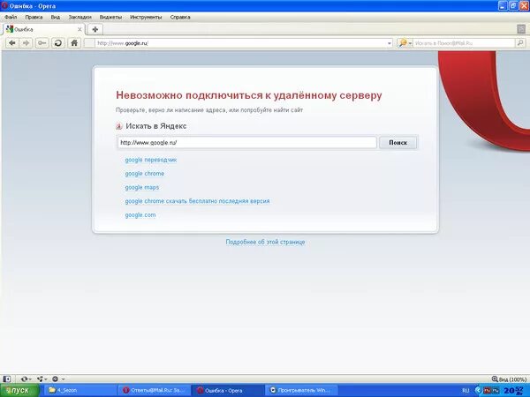Click the system tray clock

tap(516, 391)
